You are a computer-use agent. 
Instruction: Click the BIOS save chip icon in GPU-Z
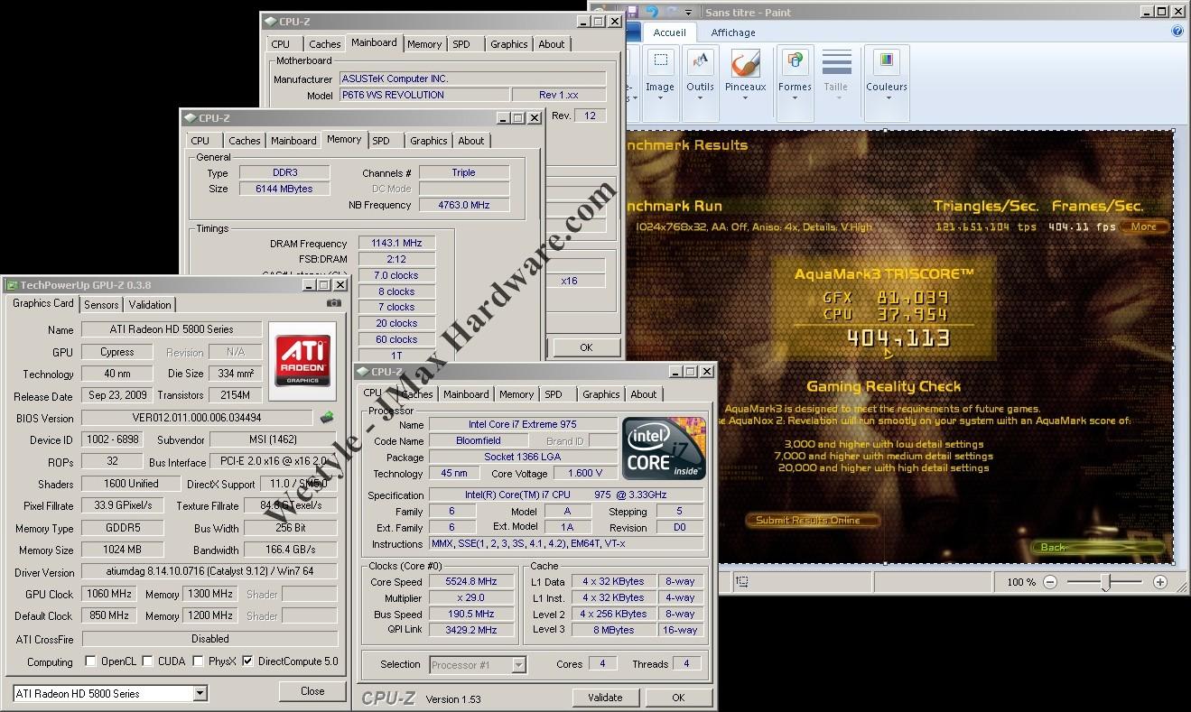pyautogui.click(x=327, y=418)
